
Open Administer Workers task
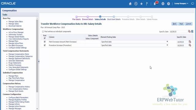coord(16,35)
